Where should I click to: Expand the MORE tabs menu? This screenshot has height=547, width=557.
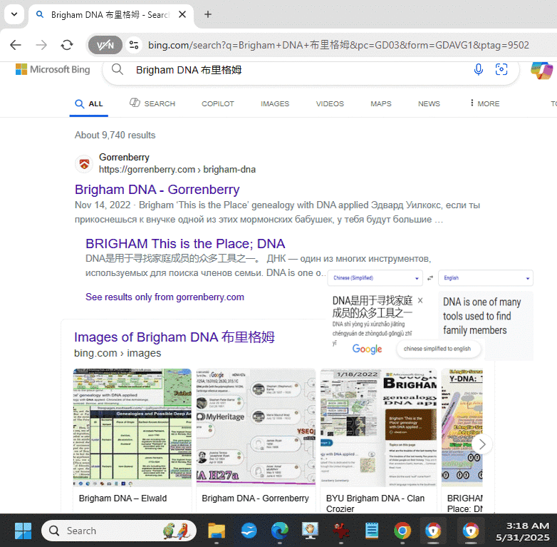click(x=484, y=103)
